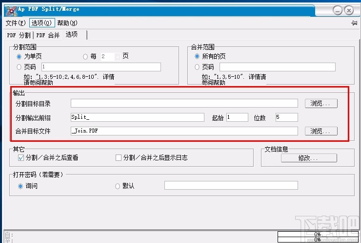The image size is (361, 243).
Task: Browse for the 合并目标文件 location
Action: coord(321,131)
